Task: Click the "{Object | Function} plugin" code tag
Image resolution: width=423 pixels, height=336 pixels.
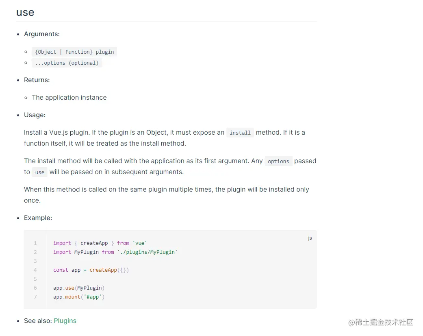Action: click(x=74, y=52)
